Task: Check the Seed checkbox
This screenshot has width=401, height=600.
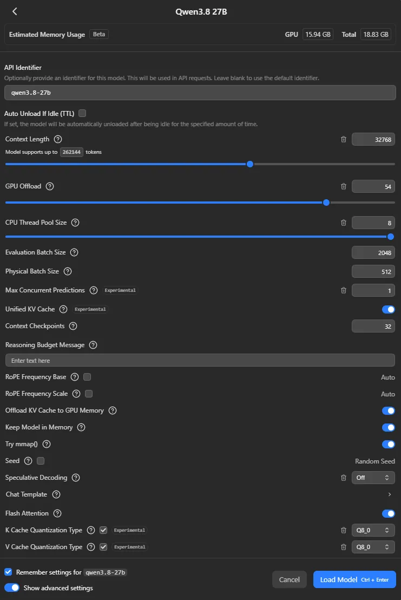Action: [x=41, y=461]
